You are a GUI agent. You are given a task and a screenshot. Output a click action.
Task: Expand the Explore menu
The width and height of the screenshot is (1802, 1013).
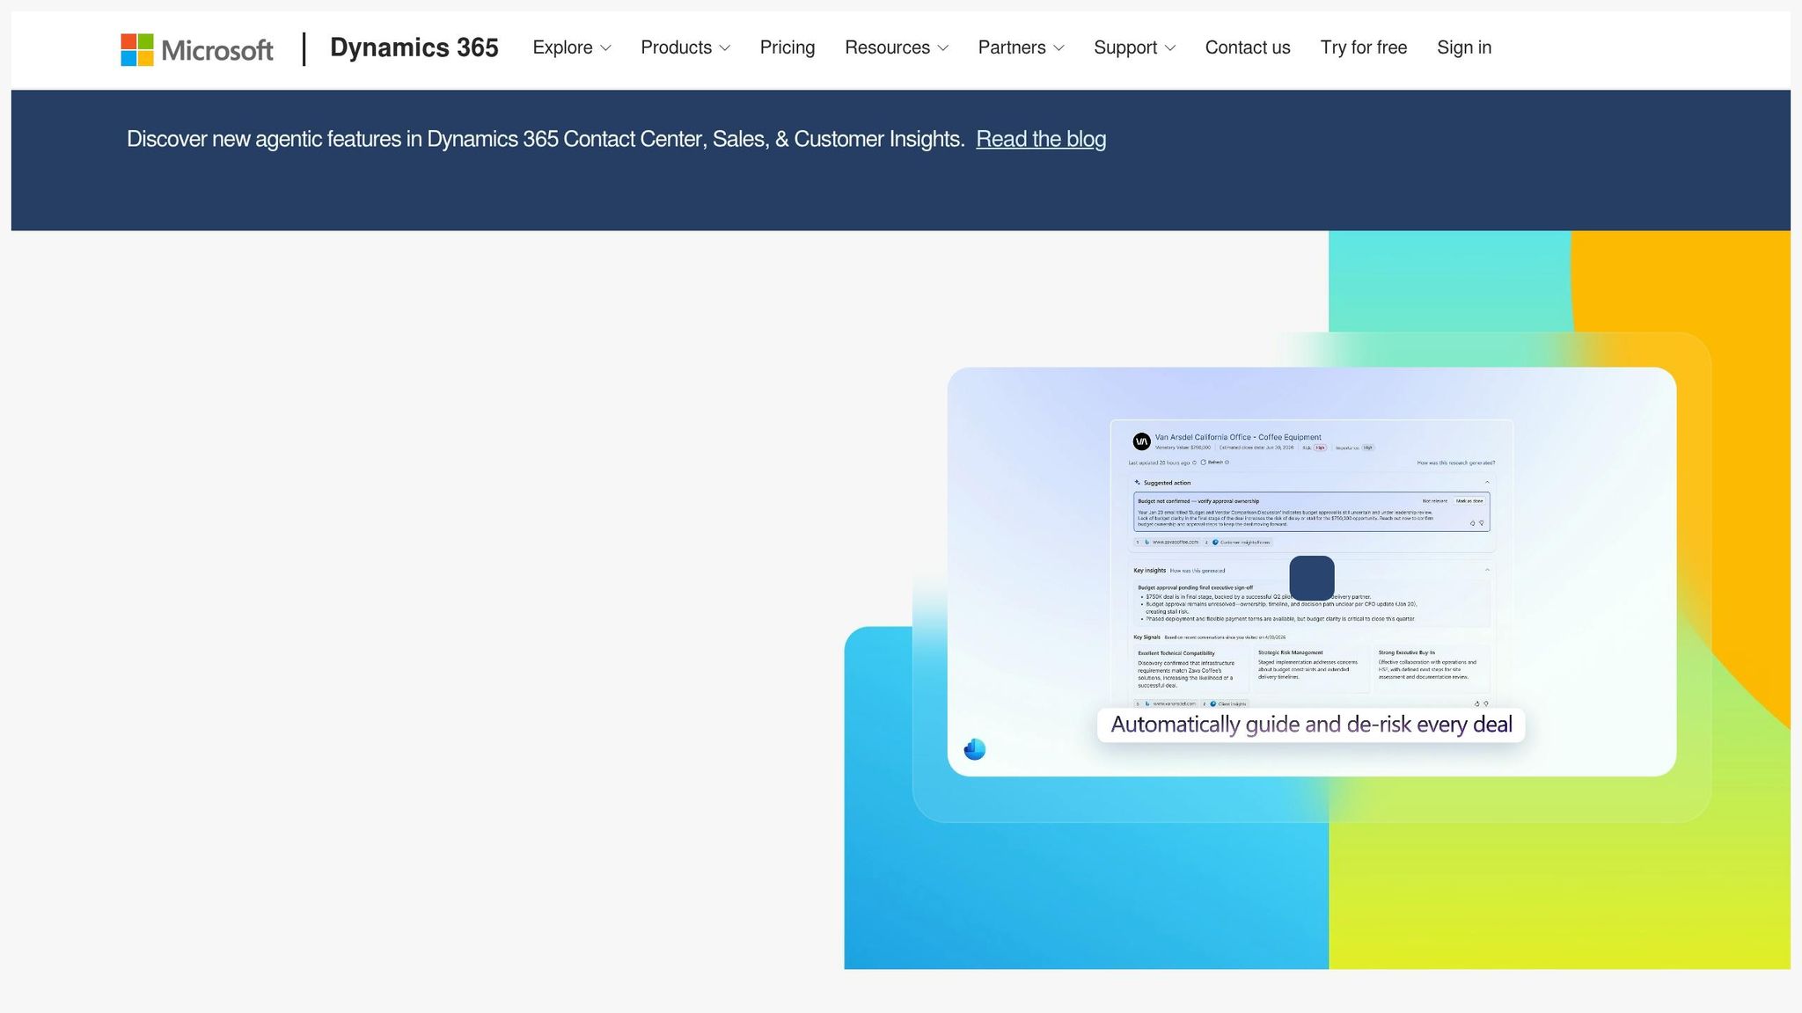click(572, 47)
